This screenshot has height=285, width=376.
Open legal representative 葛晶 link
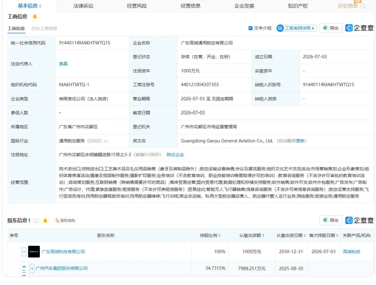pos(63,64)
